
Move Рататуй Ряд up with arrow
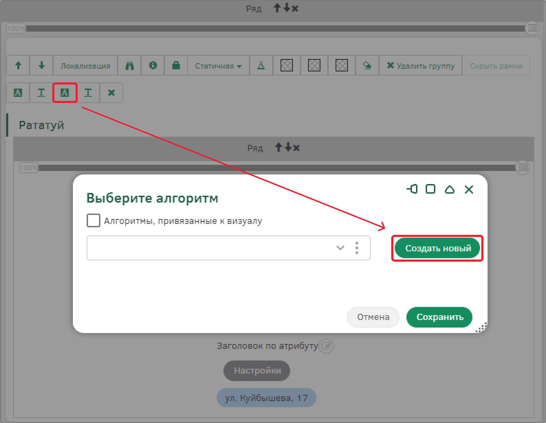[279, 147]
